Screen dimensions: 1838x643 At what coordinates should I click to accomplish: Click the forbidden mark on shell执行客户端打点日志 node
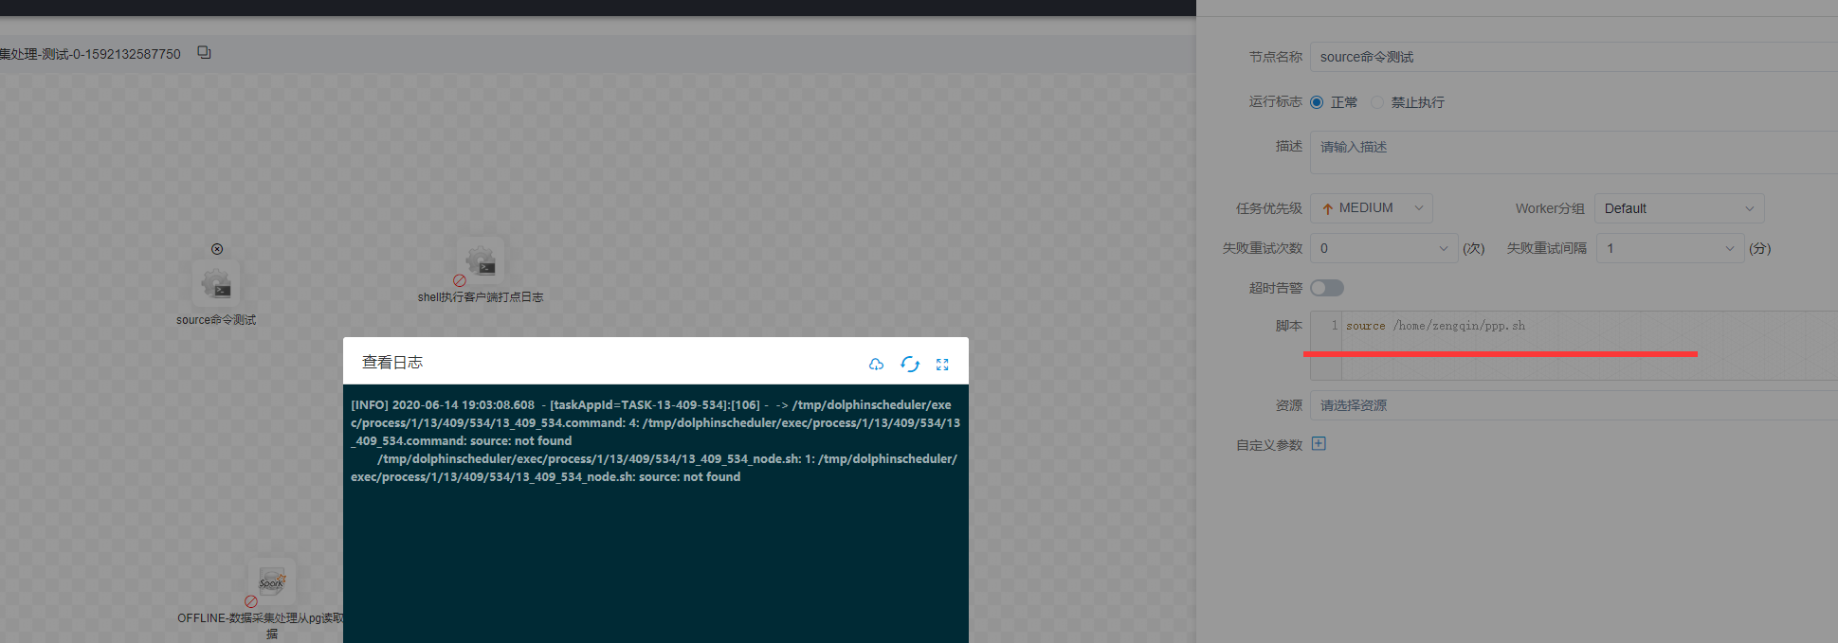click(460, 280)
